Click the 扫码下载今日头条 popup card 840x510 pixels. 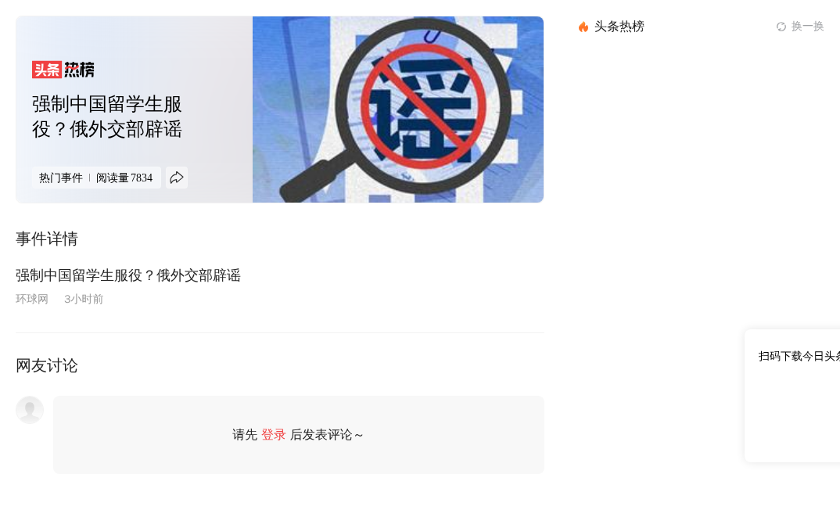coord(792,396)
